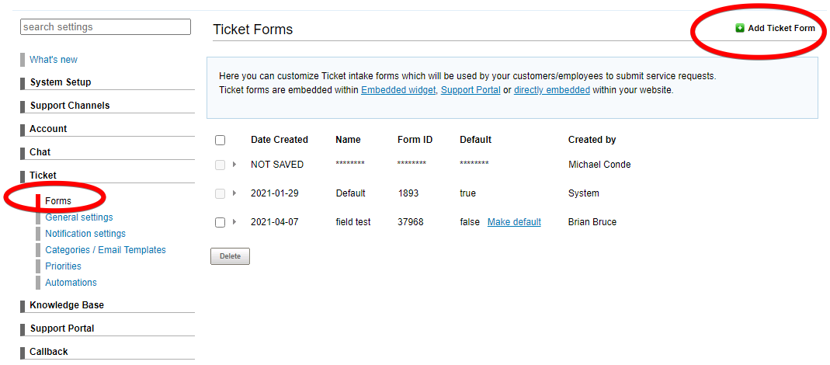Open General settings under Ticket
Image resolution: width=830 pixels, height=365 pixels.
tap(78, 217)
